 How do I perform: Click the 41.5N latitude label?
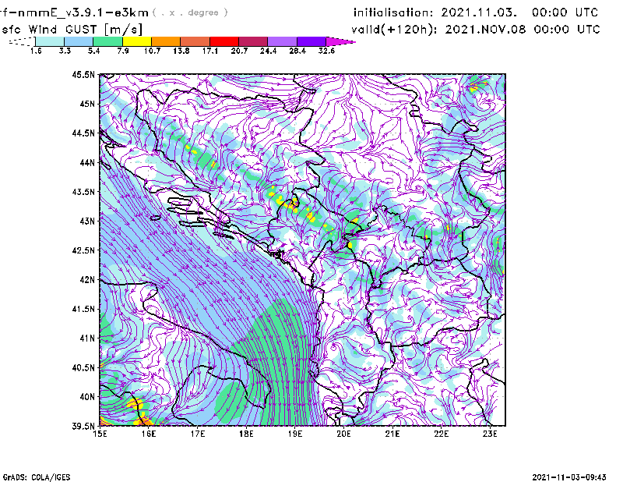pyautogui.click(x=83, y=309)
